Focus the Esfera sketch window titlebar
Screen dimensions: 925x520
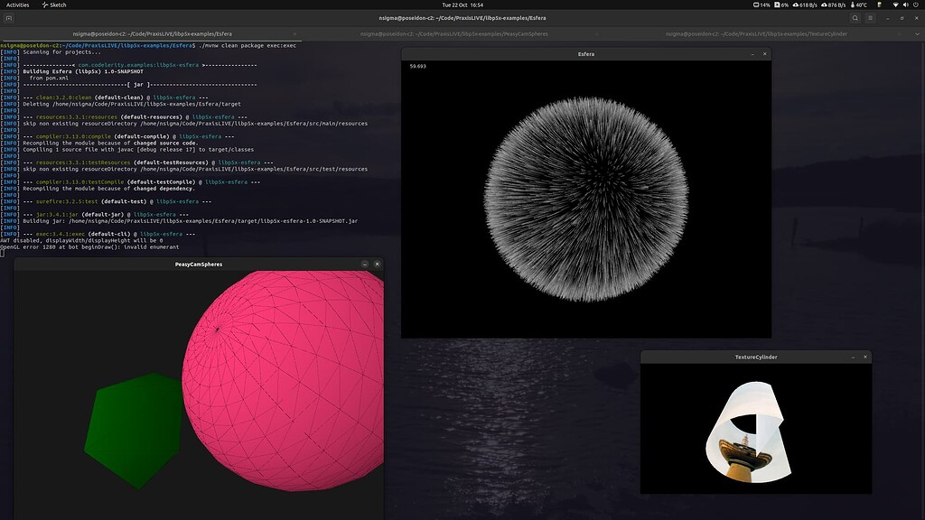pos(585,54)
